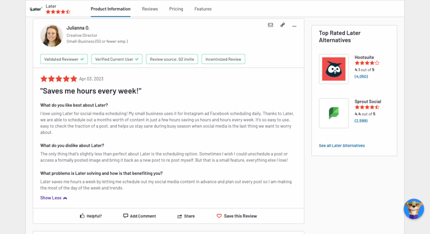
Task: Open the fox mascot chat bubble
Action: [x=414, y=209]
